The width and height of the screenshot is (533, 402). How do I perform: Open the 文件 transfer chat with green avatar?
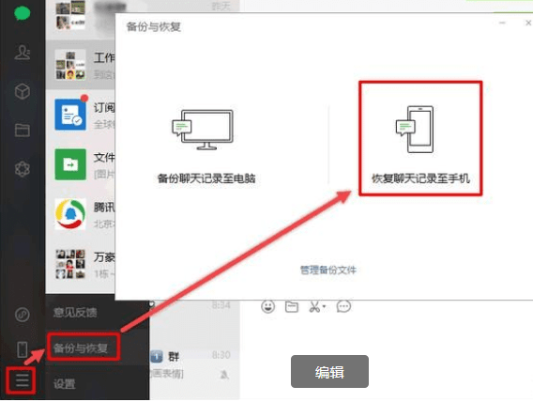click(81, 164)
